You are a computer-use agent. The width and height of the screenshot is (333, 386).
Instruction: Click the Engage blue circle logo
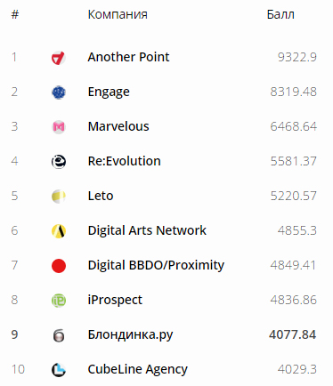point(59,92)
